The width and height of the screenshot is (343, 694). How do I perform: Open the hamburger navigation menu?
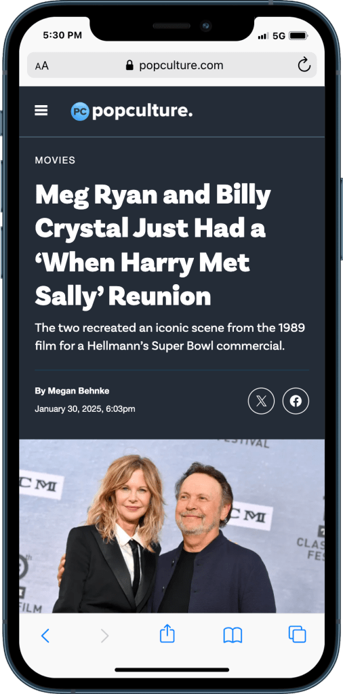[41, 111]
